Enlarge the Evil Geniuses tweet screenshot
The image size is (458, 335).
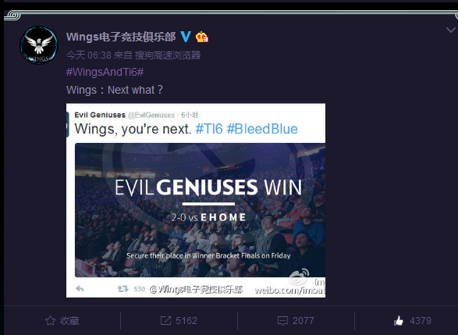(x=196, y=200)
